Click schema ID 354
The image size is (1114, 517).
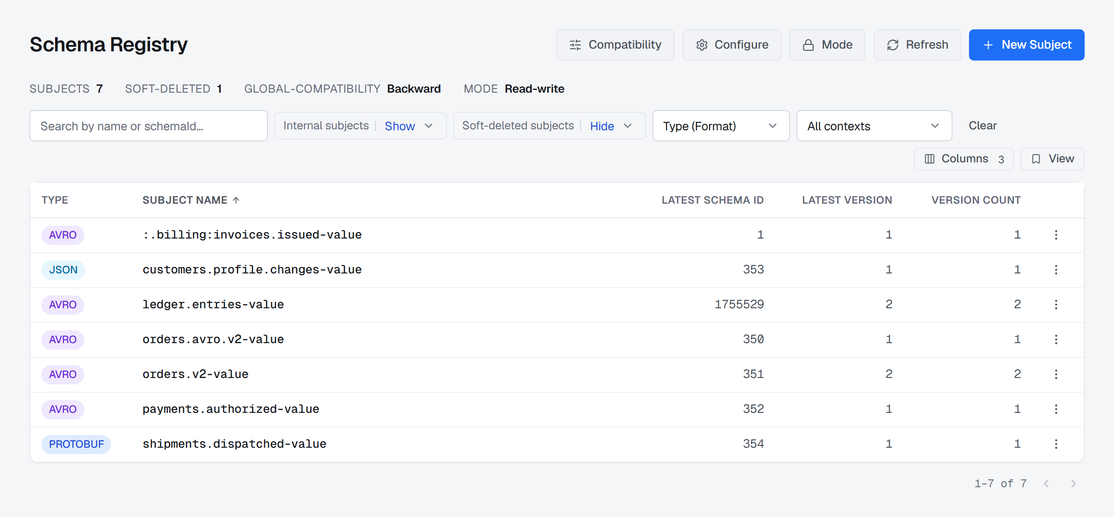click(x=753, y=444)
